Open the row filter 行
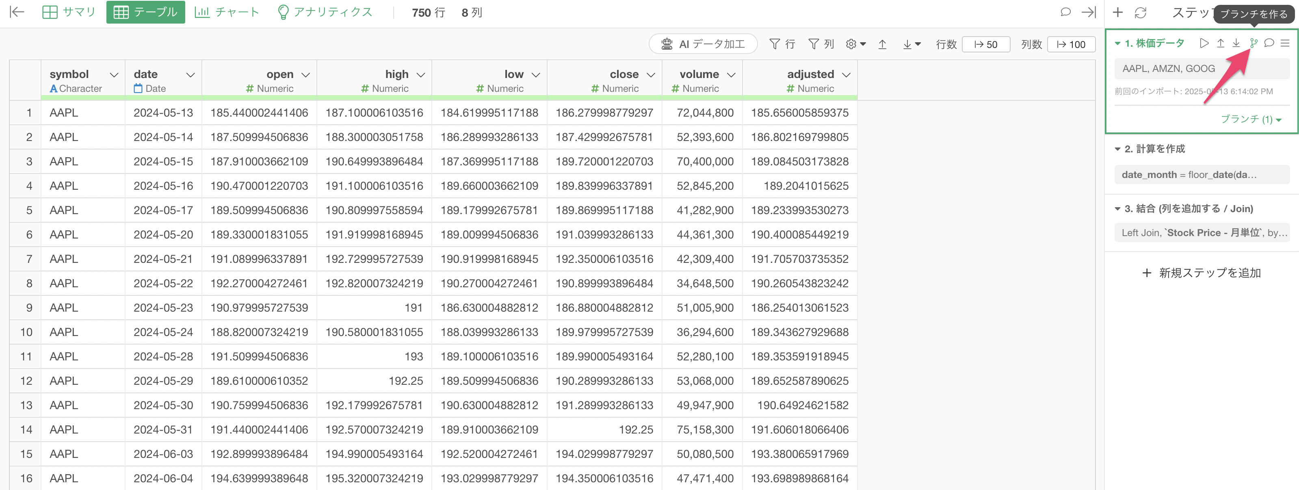The height and width of the screenshot is (490, 1299). click(783, 44)
